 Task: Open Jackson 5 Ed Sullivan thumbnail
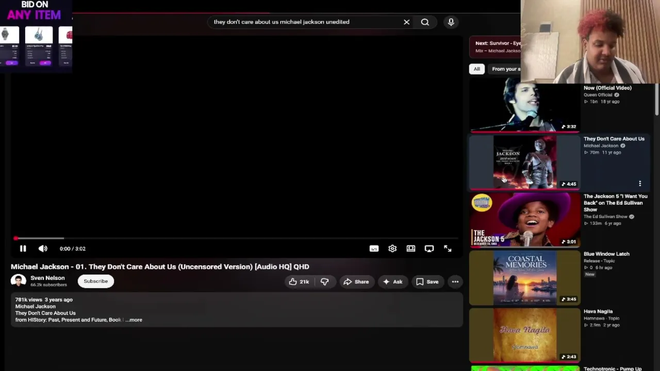(524, 220)
